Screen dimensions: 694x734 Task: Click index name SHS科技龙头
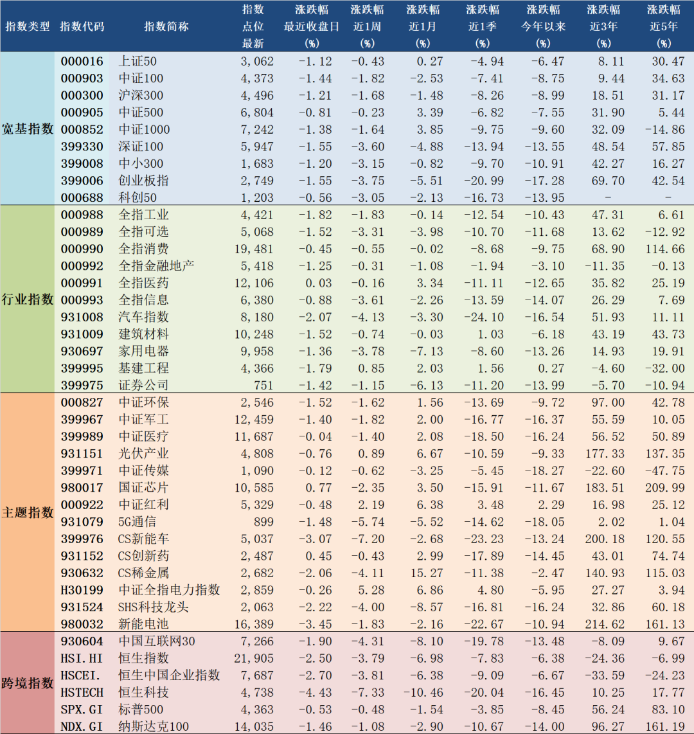[x=154, y=607]
